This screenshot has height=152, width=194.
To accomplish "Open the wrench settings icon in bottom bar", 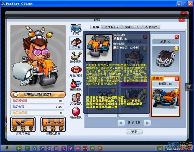I will pyautogui.click(x=42, y=148).
